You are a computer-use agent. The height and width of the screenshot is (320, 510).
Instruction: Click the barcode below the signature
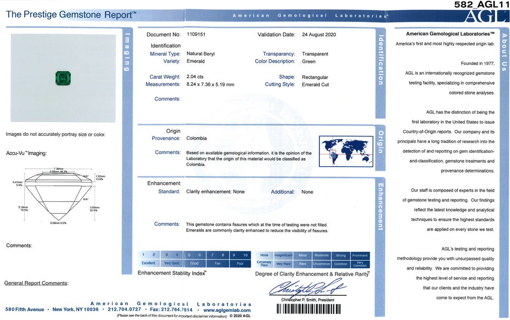tap(309, 308)
